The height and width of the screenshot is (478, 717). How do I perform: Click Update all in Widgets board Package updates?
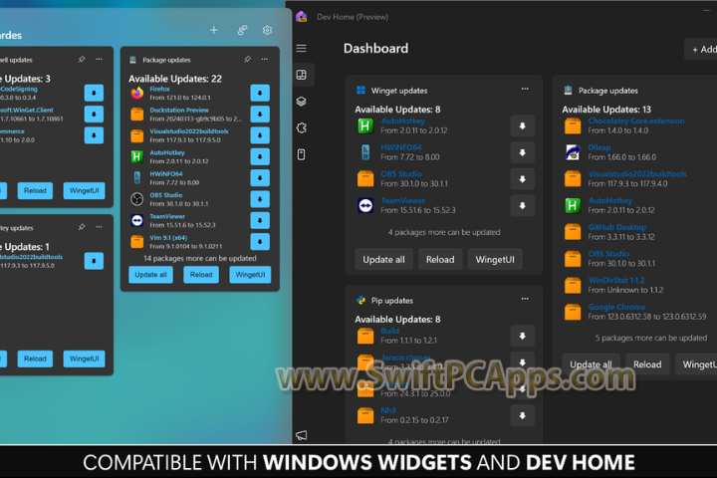[151, 275]
